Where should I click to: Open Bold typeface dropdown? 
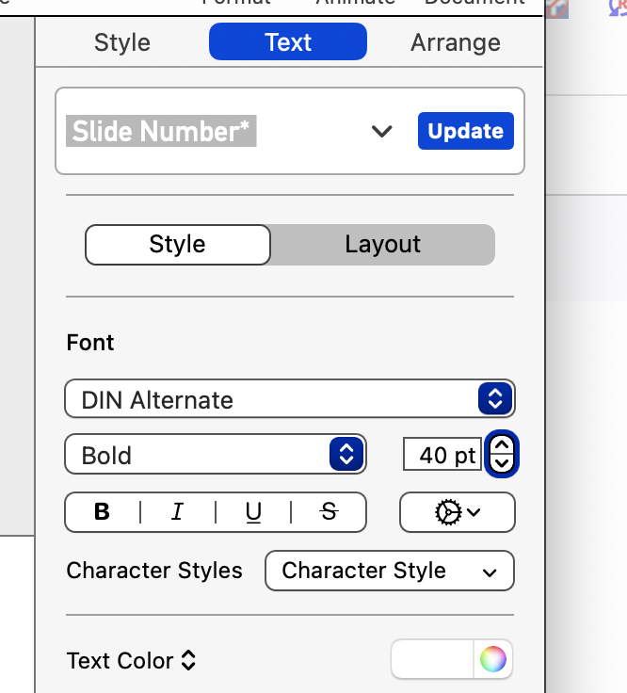[215, 456]
